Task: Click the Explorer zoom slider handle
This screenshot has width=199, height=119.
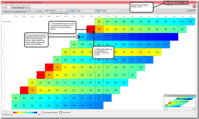Action: coord(167,108)
